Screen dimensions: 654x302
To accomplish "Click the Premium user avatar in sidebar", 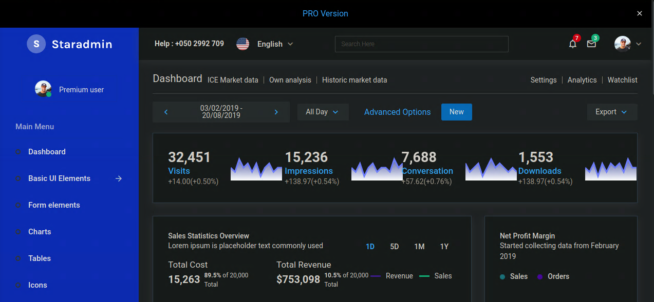I will 43,89.
